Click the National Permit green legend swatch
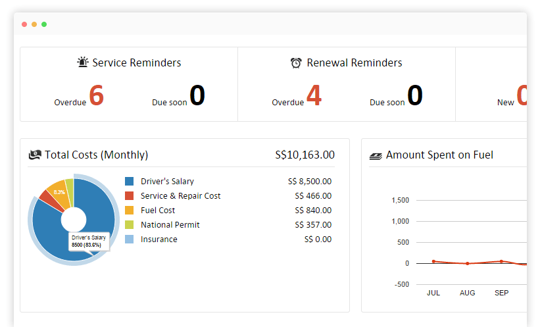The width and height of the screenshot is (540, 327). pyautogui.click(x=129, y=224)
